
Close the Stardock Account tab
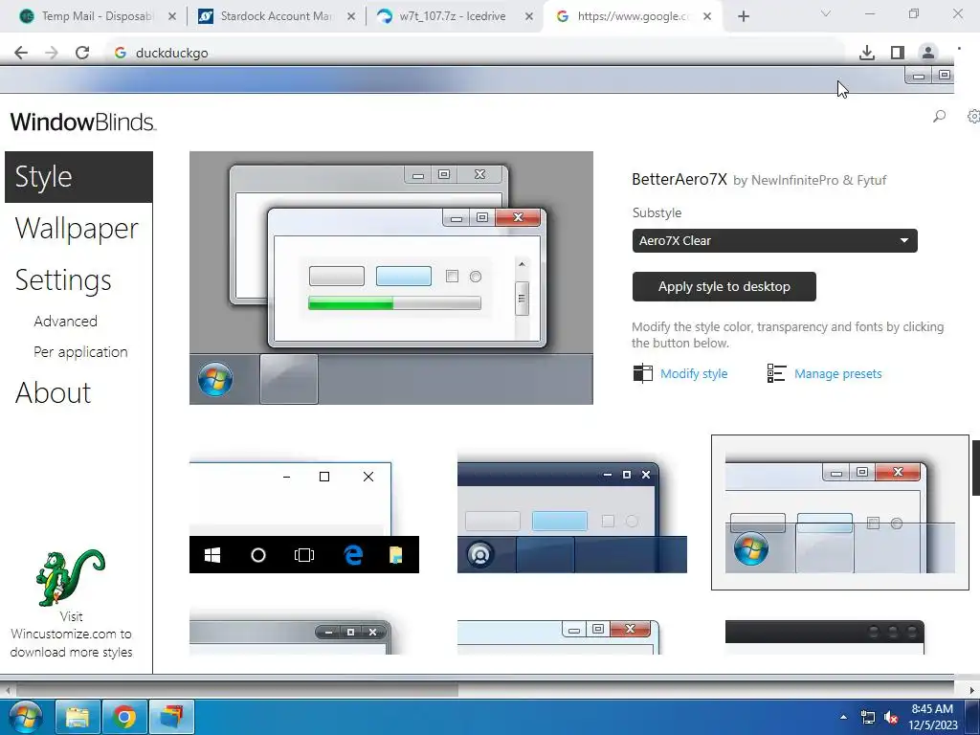(350, 16)
